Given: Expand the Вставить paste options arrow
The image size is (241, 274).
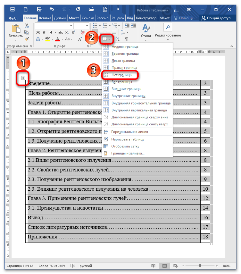Looking at the screenshot, I should pyautogui.click(x=16, y=40).
